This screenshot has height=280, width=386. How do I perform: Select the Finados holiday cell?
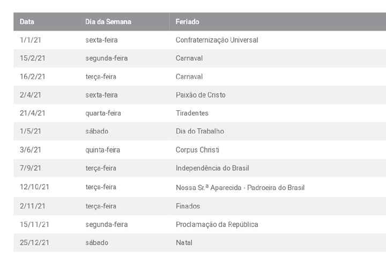188,206
